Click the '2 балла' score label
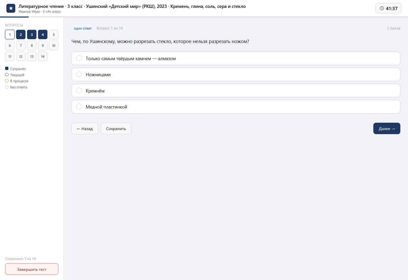 click(393, 28)
